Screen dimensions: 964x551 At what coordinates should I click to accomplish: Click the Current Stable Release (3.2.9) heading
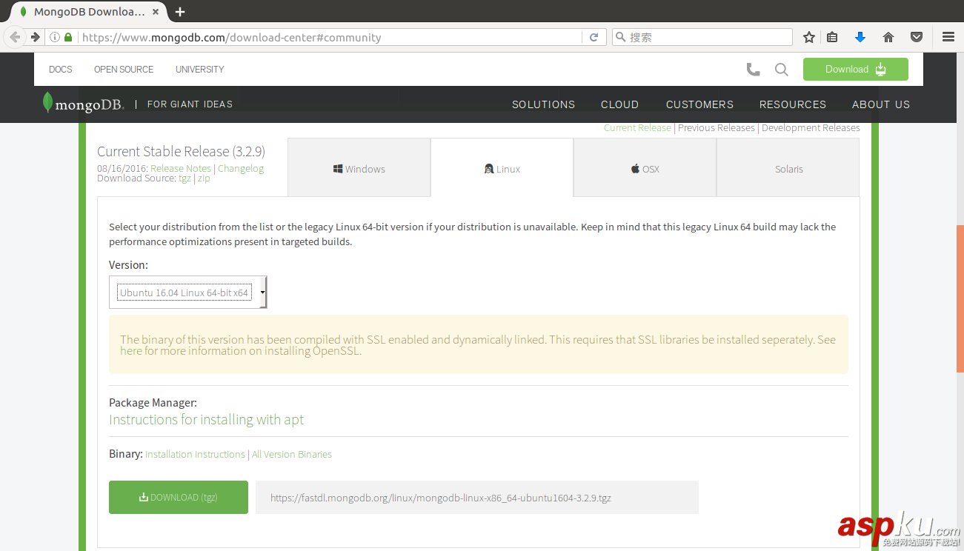(181, 151)
